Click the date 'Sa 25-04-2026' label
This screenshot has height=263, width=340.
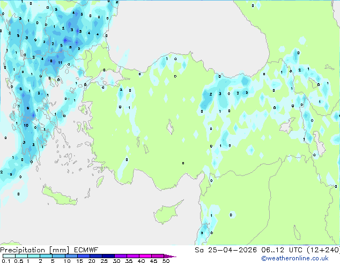(226, 250)
